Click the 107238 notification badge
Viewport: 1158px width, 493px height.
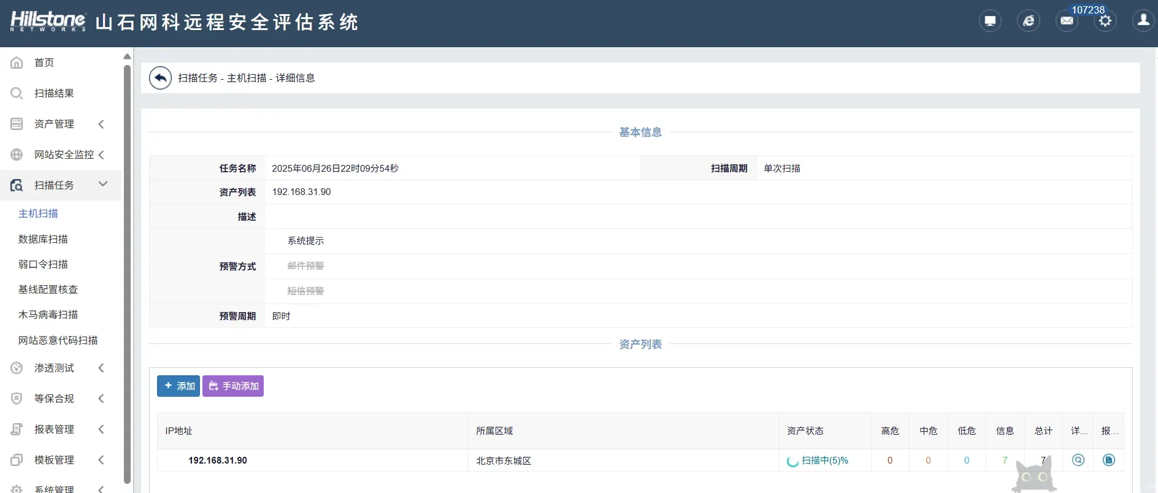click(x=1088, y=10)
